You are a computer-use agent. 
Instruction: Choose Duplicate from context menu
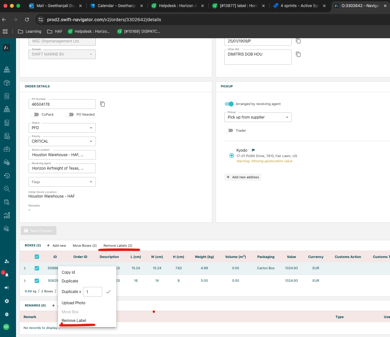tap(70, 281)
